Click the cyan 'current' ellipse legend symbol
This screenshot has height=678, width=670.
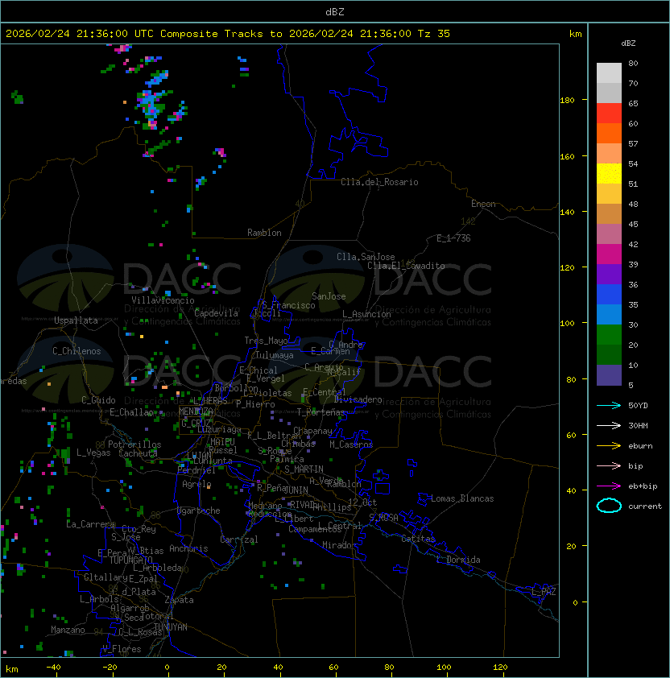click(609, 506)
